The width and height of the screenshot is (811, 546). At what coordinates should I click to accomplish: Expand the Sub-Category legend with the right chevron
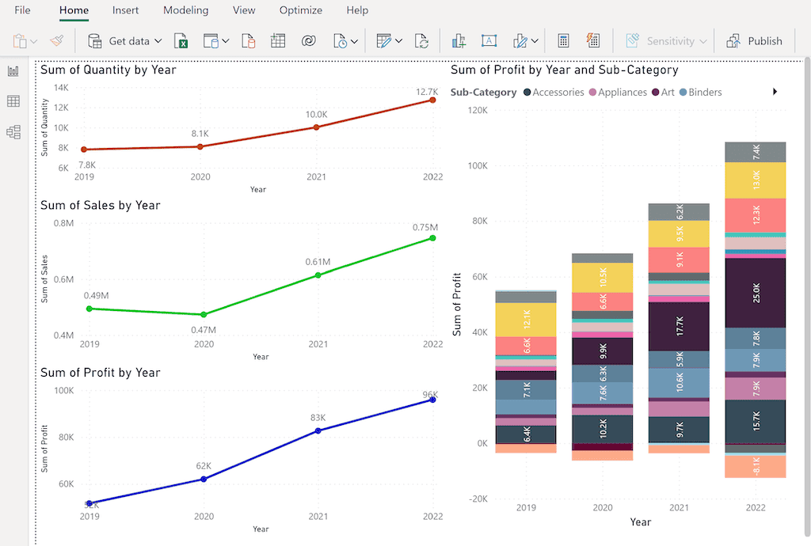tap(775, 92)
